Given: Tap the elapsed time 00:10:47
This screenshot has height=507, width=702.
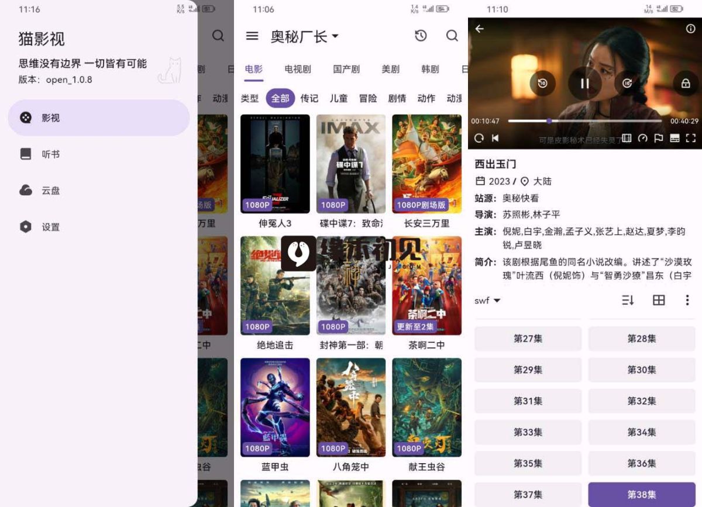Looking at the screenshot, I should click(486, 121).
